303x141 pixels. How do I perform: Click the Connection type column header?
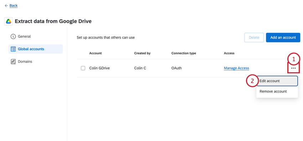[184, 53]
